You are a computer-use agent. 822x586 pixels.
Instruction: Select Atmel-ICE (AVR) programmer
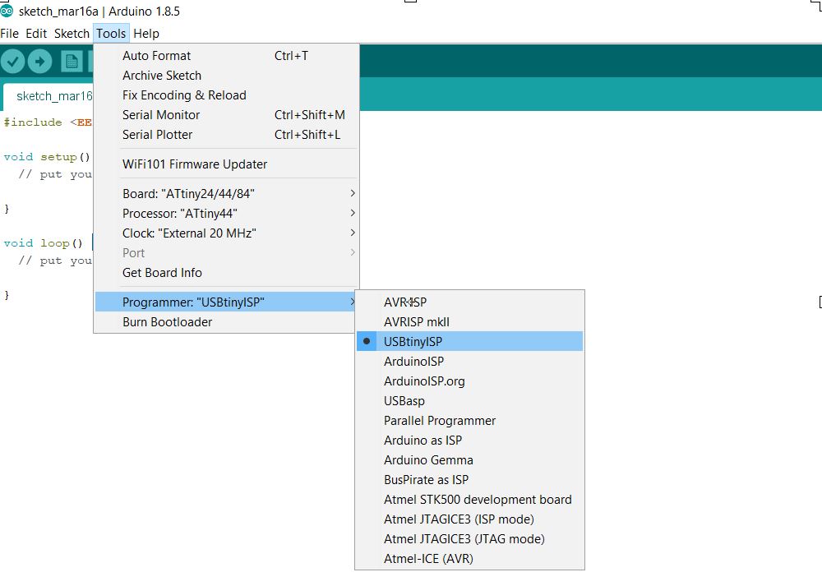coord(469,559)
